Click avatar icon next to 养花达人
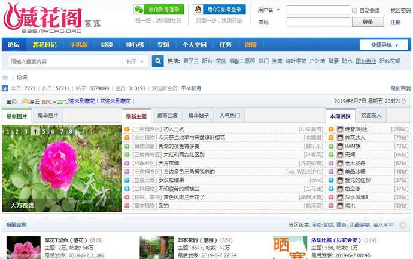The width and height of the screenshot is (413, 259). (340, 138)
